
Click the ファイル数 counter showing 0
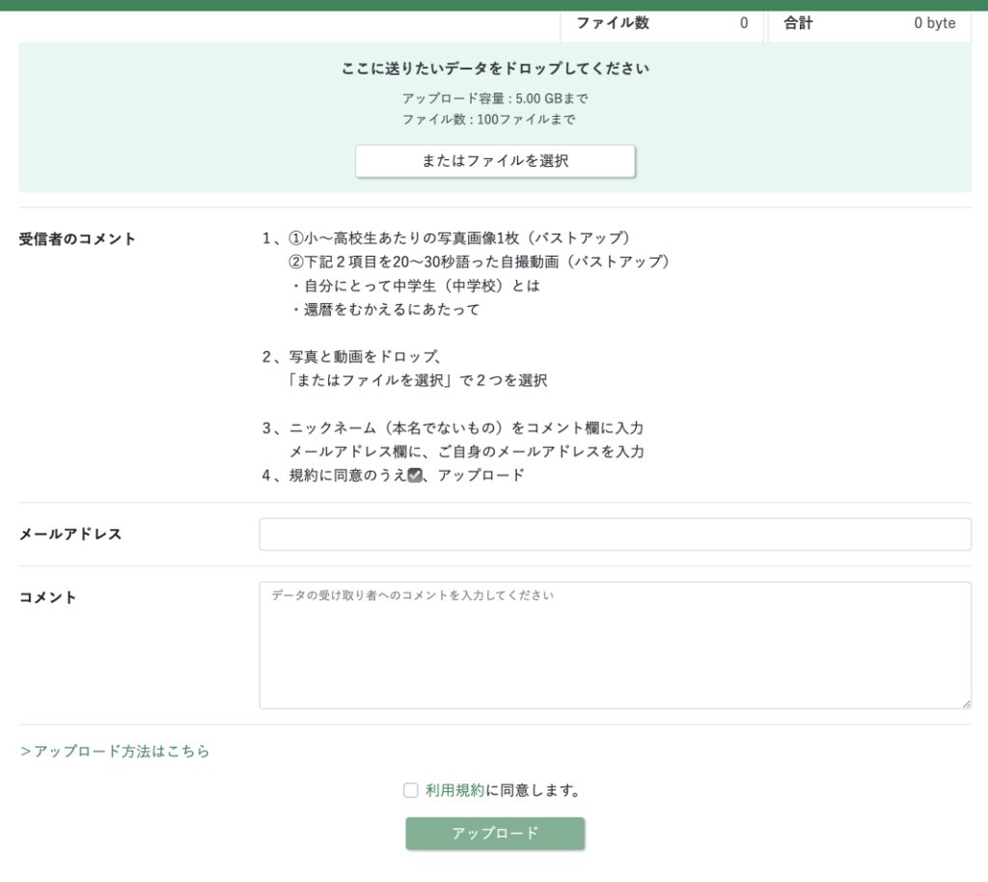(x=743, y=23)
